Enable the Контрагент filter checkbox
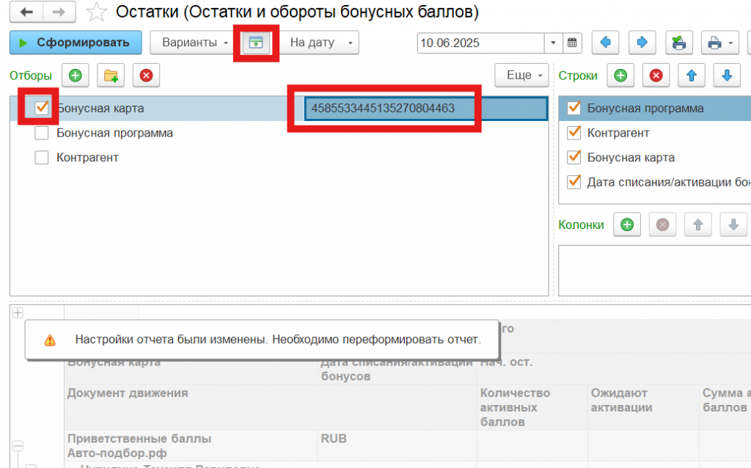The height and width of the screenshot is (468, 751). (42, 158)
